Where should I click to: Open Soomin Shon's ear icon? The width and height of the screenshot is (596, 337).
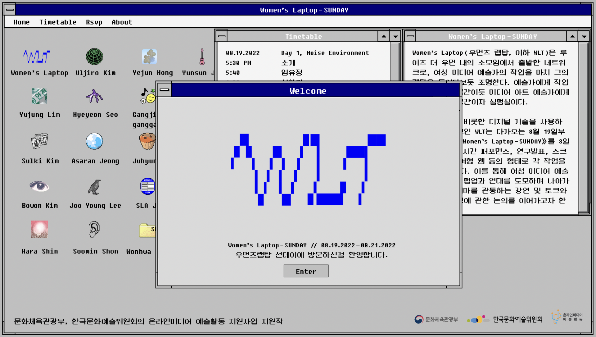coord(94,229)
